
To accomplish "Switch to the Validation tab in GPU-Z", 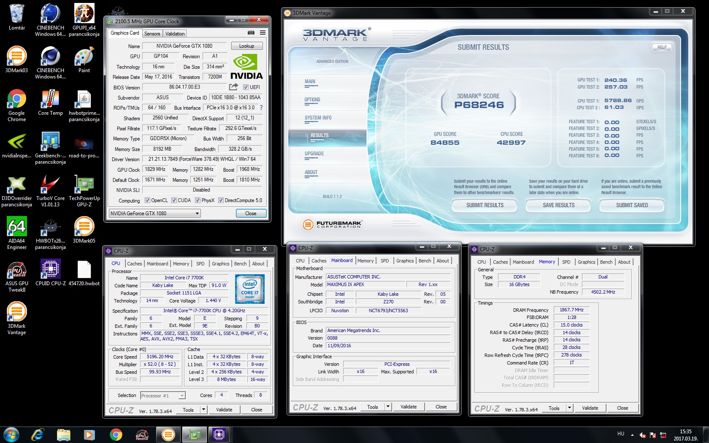I will coord(175,34).
